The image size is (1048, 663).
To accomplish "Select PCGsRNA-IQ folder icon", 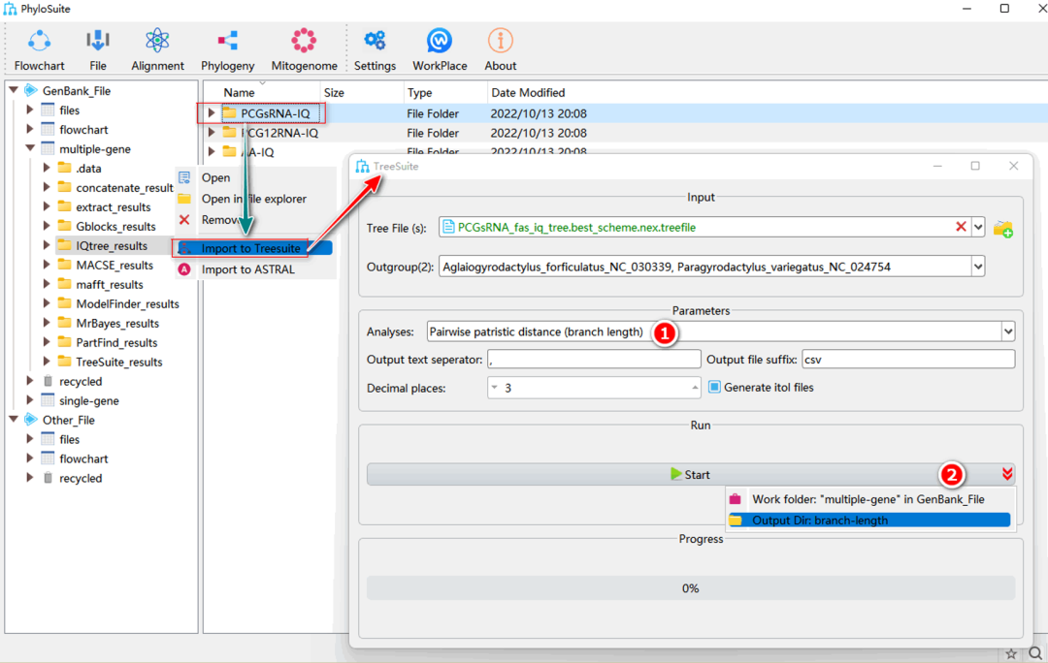I will [x=229, y=112].
